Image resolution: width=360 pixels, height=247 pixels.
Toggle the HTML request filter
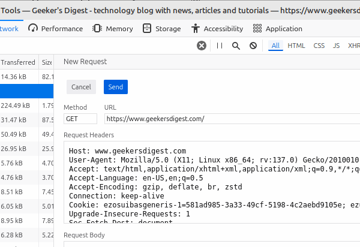[296, 46]
